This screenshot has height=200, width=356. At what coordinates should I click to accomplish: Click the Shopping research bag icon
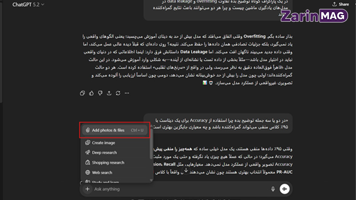click(x=88, y=162)
